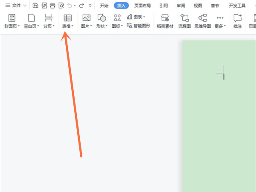Expand the 图标 dropdown arrow
This screenshot has width=256, height=192.
[x=122, y=26]
